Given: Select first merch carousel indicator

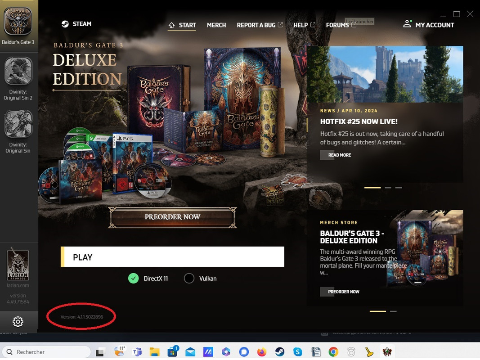Looking at the screenshot, I should [x=378, y=311].
